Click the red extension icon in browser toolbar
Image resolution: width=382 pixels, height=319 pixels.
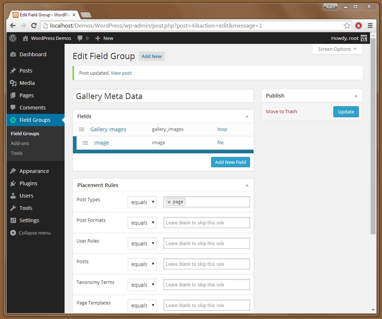click(x=358, y=26)
